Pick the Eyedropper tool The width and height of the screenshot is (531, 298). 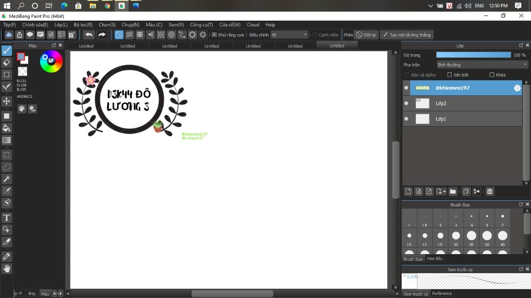[7, 257]
